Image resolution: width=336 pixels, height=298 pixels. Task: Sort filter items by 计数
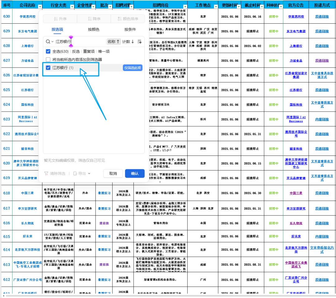point(128,42)
